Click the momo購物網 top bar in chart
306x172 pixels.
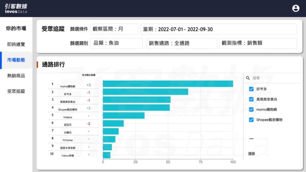coord(168,84)
